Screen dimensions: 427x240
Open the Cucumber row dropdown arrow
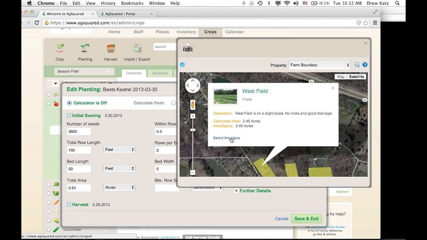[x=112, y=229]
